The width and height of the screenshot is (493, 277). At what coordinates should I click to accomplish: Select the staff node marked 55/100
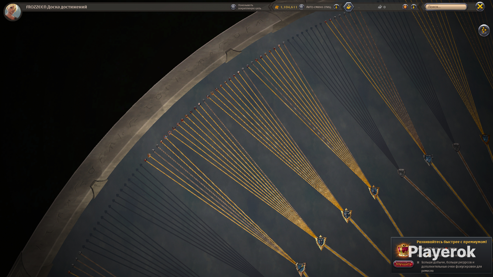(x=301, y=269)
